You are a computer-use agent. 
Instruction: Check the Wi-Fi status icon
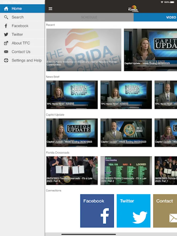pyautogui.click(x=162, y=2)
